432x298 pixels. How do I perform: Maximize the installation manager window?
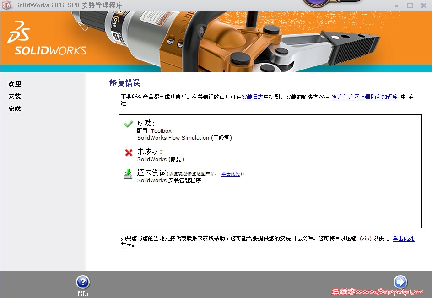tap(410, 5)
